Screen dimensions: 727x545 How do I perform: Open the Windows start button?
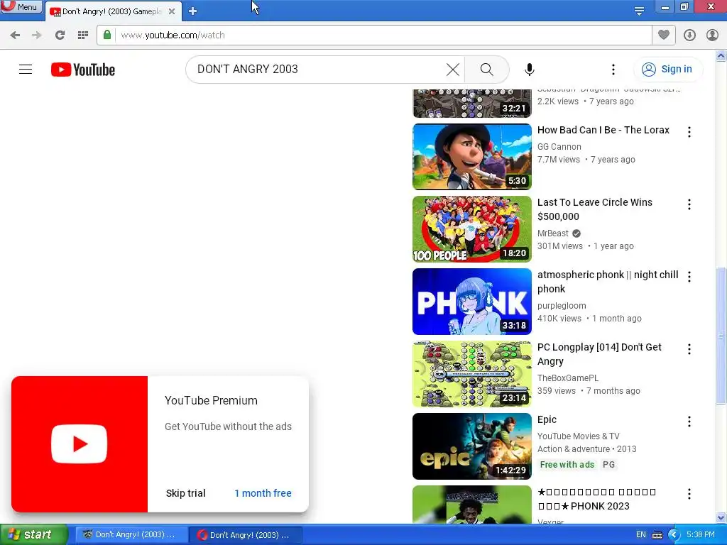(x=33, y=535)
